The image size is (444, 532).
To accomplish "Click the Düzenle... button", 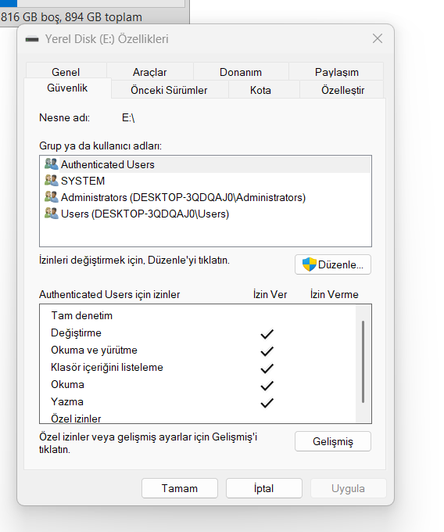I will pyautogui.click(x=333, y=264).
